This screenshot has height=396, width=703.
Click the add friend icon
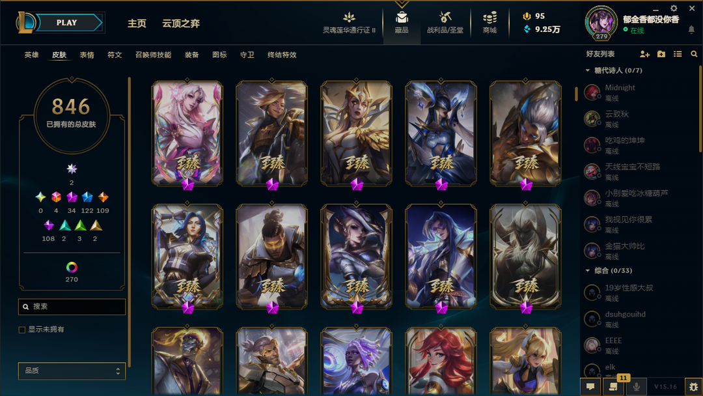[x=644, y=54]
